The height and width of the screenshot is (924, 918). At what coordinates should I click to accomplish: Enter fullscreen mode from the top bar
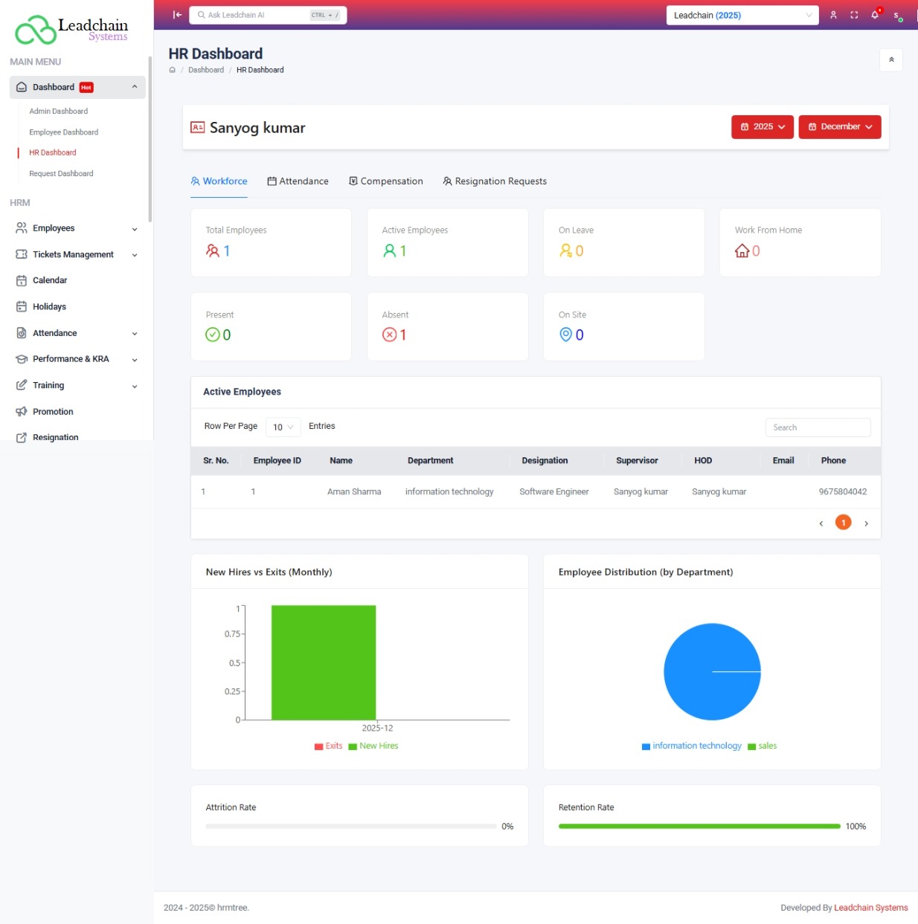[853, 14]
